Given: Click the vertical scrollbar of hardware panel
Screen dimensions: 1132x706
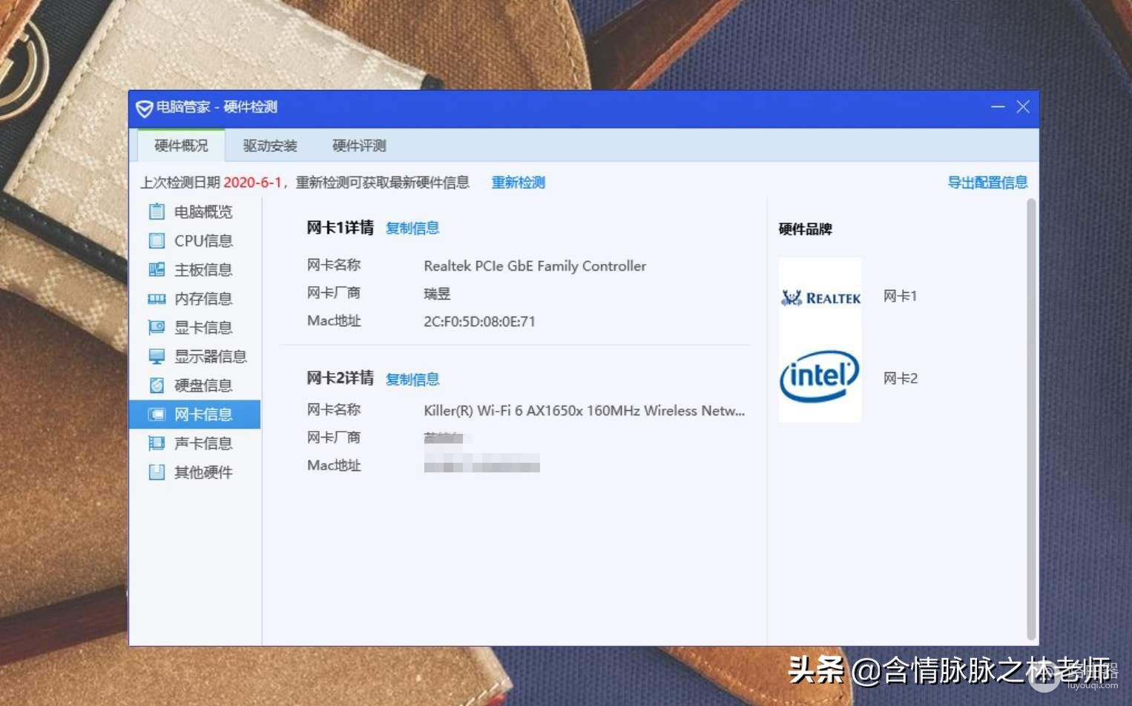Looking at the screenshot, I should 1030,419.
